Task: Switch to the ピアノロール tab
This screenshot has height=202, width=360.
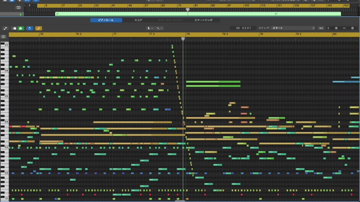Action: click(x=106, y=20)
